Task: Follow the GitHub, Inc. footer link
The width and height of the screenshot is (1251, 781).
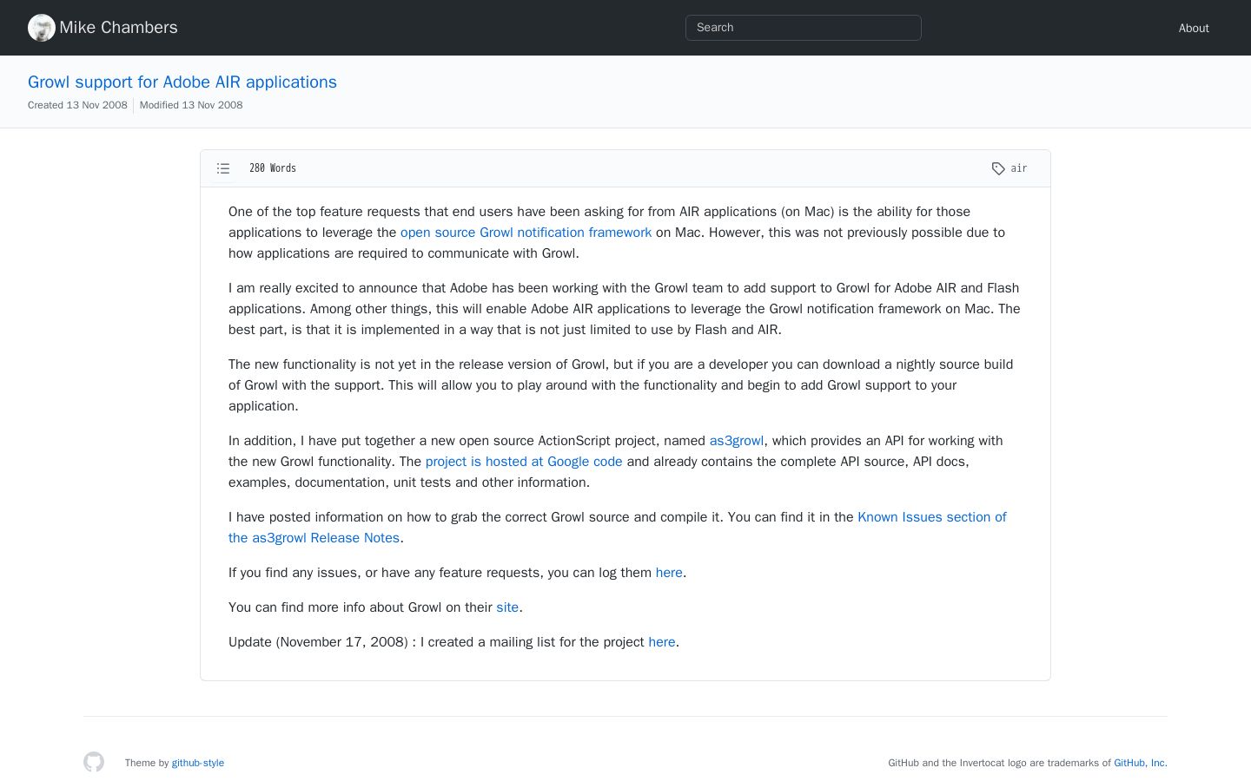Action: pos(1141,763)
